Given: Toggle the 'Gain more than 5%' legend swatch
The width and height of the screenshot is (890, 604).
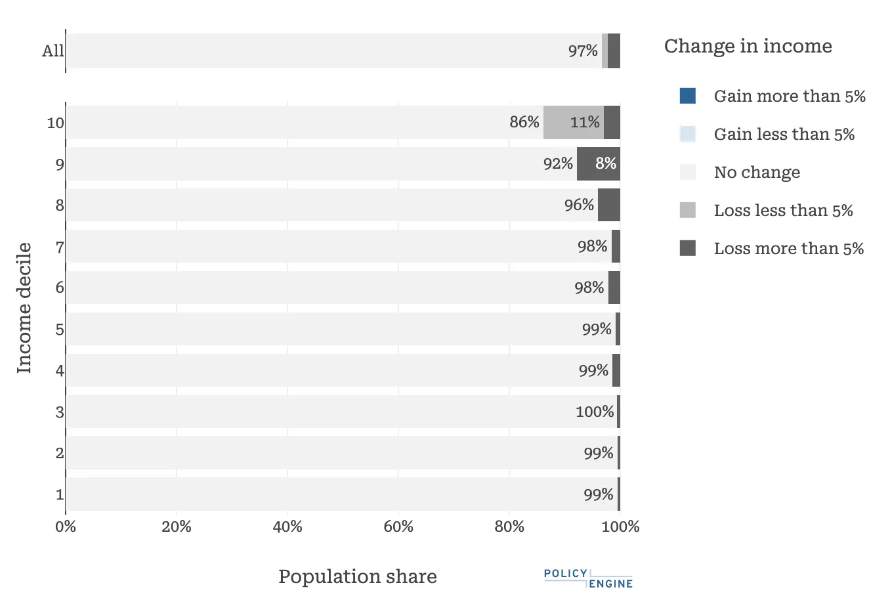Looking at the screenshot, I should [x=687, y=96].
